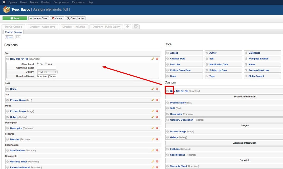
Task: Remove the Name element from SKU position
Action: point(157,89)
